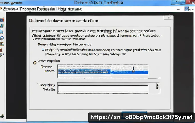Click the first blue icon in left sidebar
Viewport: 195px width, 123px height.
coord(2,20)
